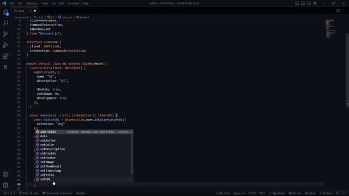
Task: Split the editor to the right
Action: 338,11
